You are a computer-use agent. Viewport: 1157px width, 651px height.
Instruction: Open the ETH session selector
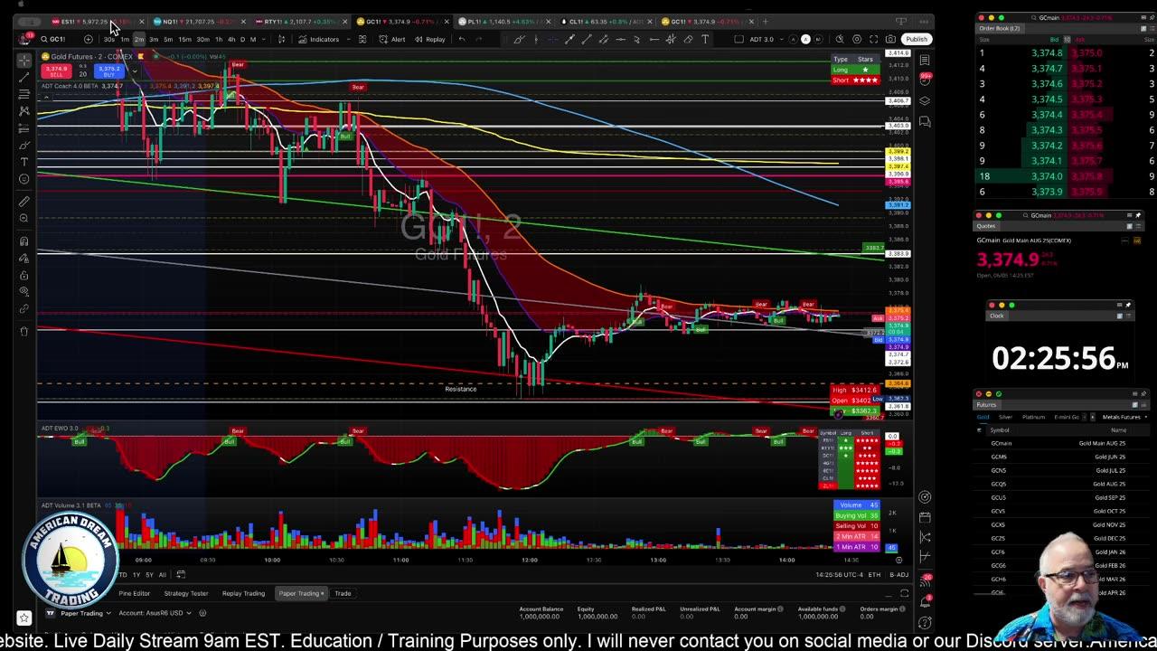[874, 575]
